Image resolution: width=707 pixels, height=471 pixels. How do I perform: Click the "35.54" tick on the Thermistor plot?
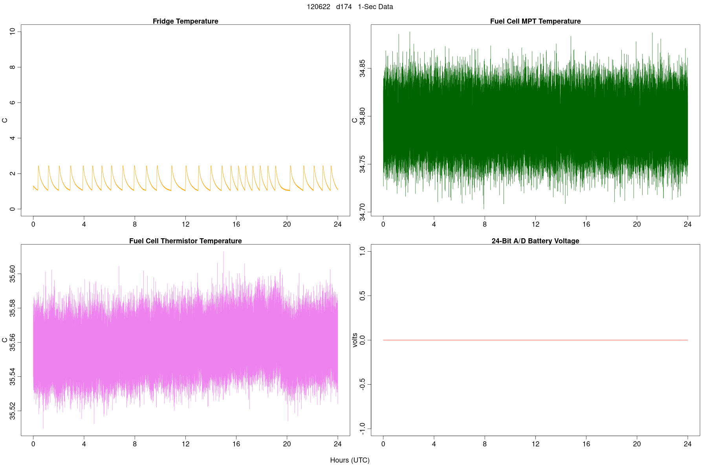pyautogui.click(x=13, y=377)
